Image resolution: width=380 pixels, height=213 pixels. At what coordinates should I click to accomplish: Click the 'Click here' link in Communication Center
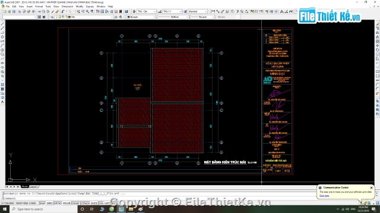(x=324, y=196)
